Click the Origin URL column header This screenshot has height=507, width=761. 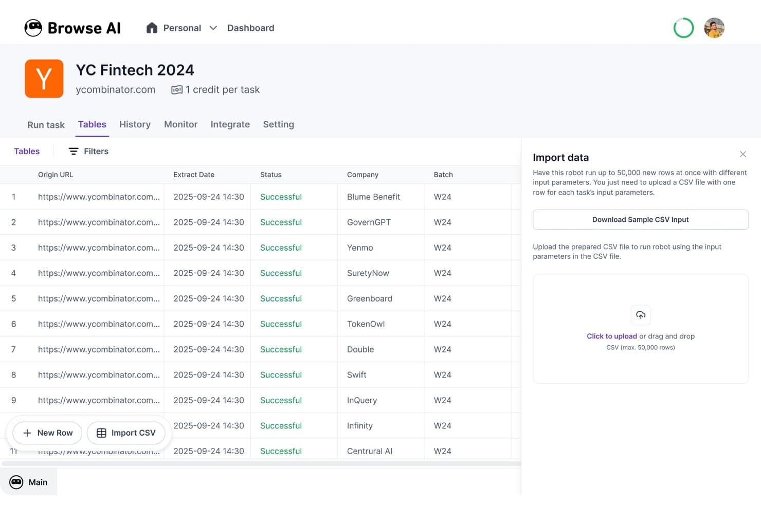coord(56,175)
